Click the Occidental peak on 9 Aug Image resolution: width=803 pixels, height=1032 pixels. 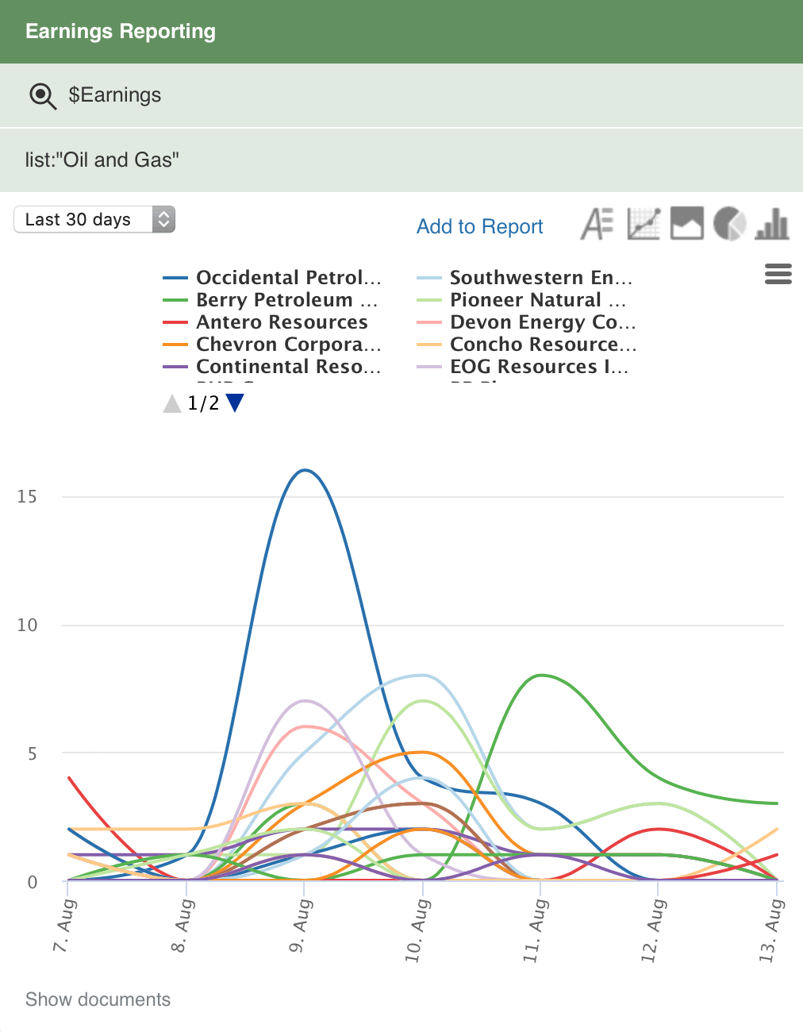(305, 471)
